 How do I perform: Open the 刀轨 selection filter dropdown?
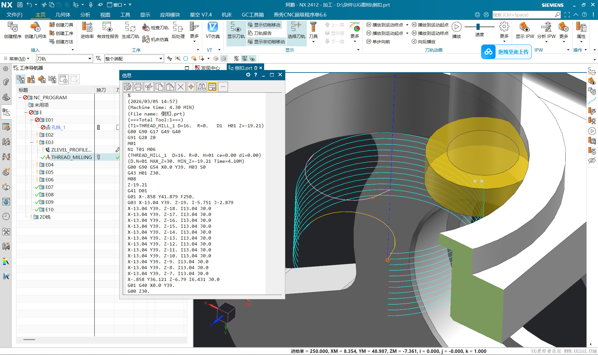coord(90,58)
